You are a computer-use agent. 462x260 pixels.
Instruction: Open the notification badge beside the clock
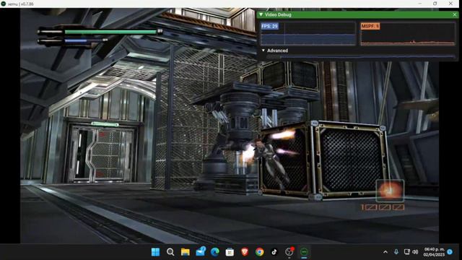click(x=450, y=252)
